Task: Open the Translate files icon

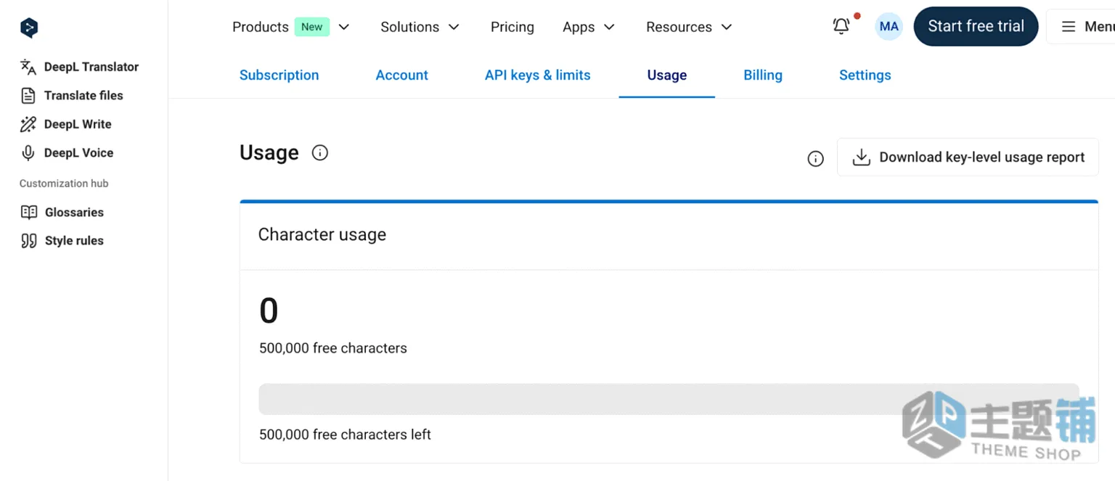Action: click(x=28, y=96)
